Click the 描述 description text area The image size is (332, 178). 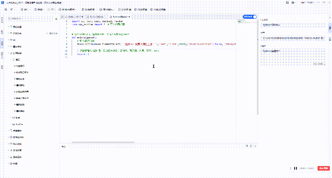click(293, 57)
